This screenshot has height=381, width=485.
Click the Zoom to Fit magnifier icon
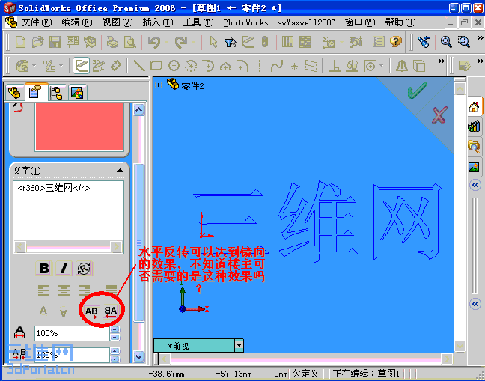pos(446,41)
